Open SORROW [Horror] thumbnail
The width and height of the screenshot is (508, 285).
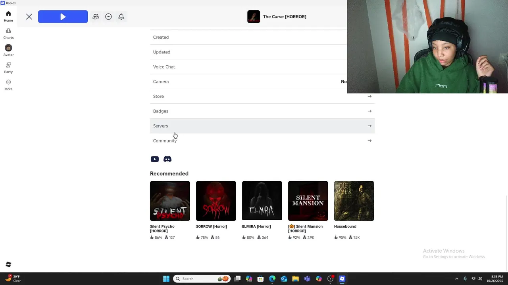(x=216, y=201)
